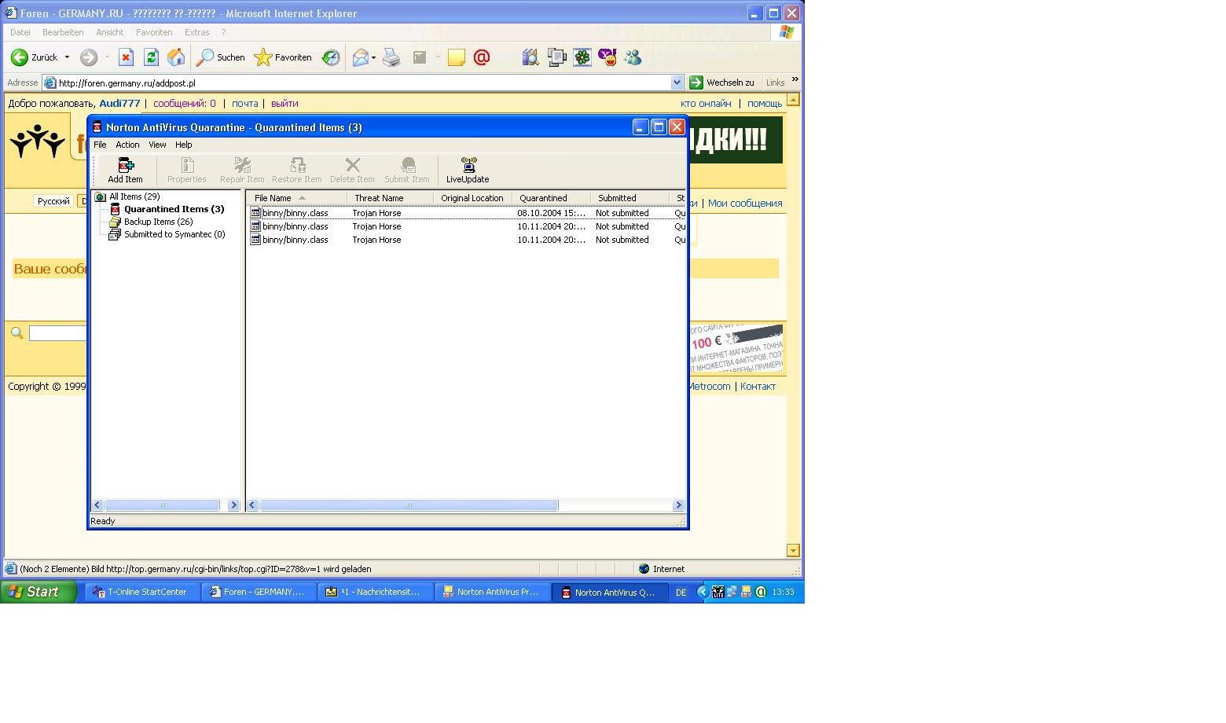
Task: Expand the Links toolbar chevron
Action: 795,79
